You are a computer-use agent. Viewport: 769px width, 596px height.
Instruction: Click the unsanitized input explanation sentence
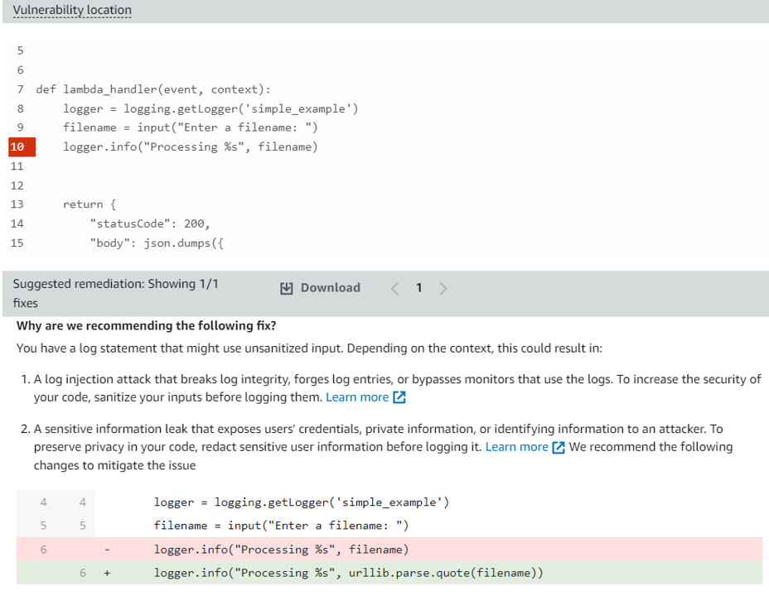[x=309, y=348]
